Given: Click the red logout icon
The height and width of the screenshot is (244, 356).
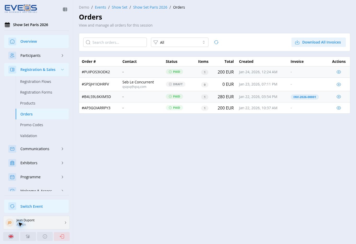Looking at the screenshot, I should tap(62, 236).
